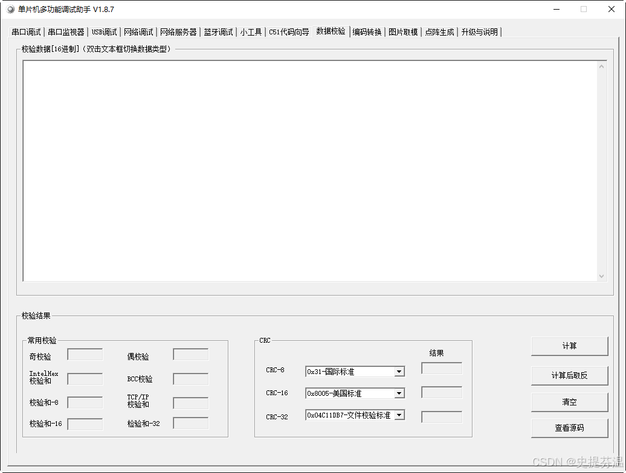Click the CRC-16 result field
The image size is (626, 473).
442,392
